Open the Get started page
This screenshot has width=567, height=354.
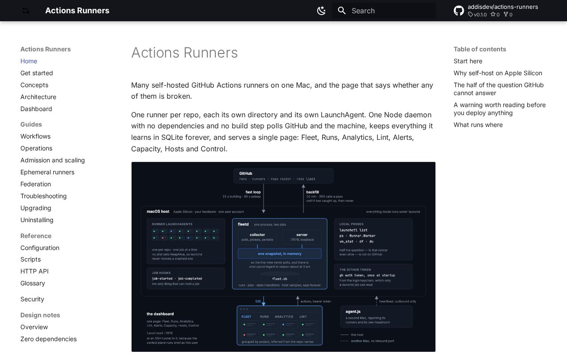(37, 73)
